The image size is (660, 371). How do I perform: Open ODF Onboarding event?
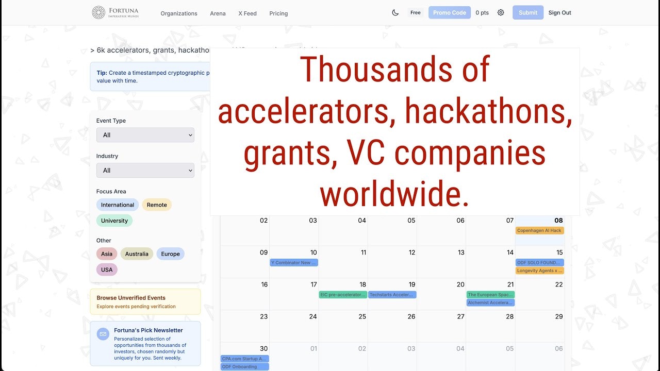coord(245,367)
